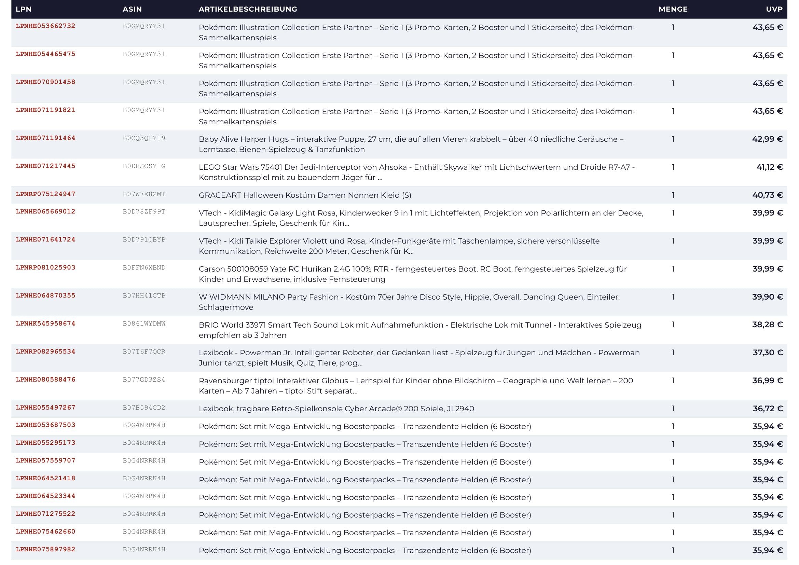Select LPN code LPNHE055295173
Viewport: 799px width, 565px height.
(45, 442)
